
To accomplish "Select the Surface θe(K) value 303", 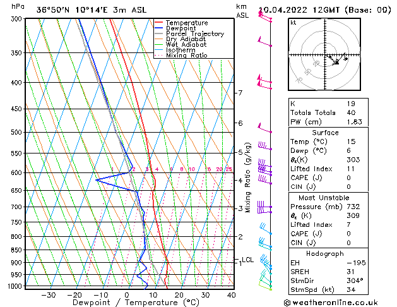I will coord(353,160).
